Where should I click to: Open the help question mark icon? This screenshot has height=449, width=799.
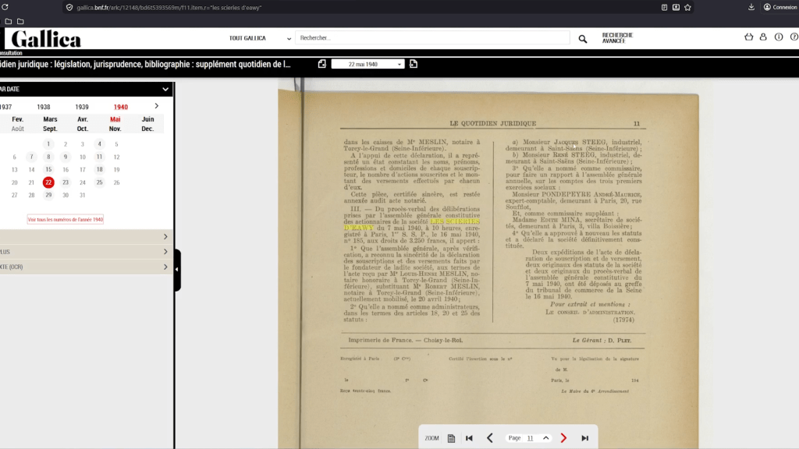click(x=792, y=37)
